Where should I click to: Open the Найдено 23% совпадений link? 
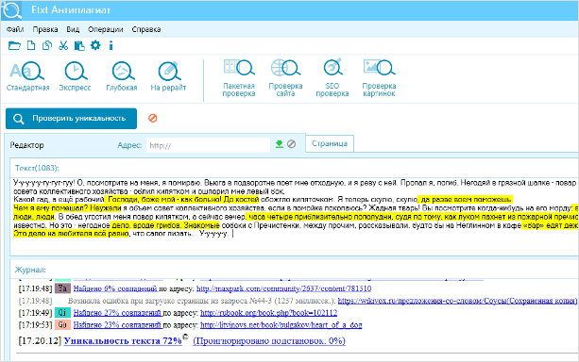click(x=118, y=325)
